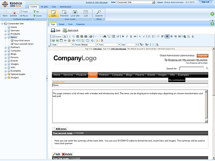Switch to Preview view mode
This screenshot has height=161, width=215.
tap(64, 14)
